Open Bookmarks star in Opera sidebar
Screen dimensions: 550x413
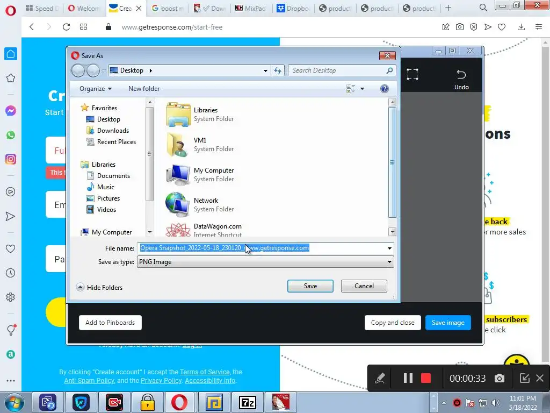point(11,78)
